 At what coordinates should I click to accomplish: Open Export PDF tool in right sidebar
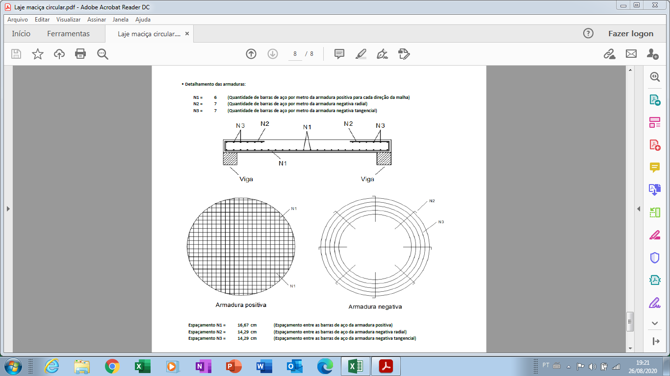click(655, 100)
